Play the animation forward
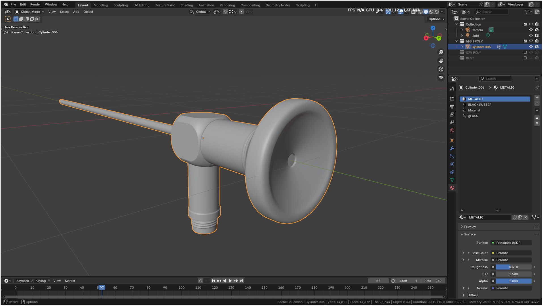 [x=230, y=281]
